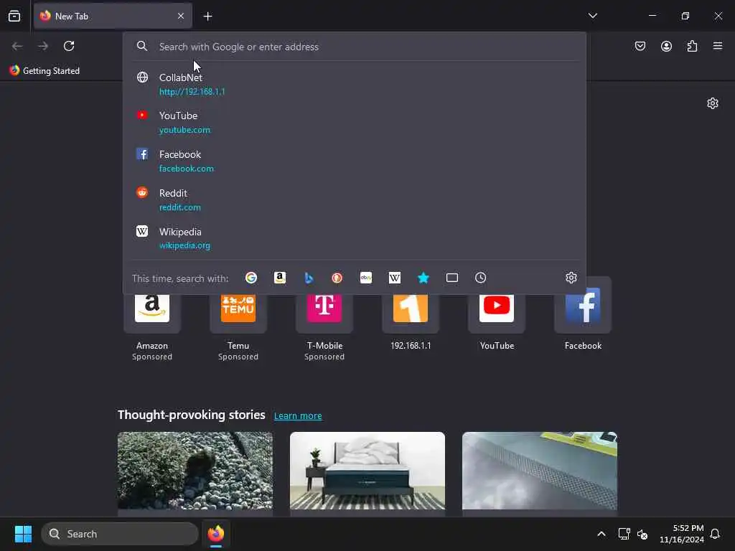This screenshot has width=735, height=551.
Task: Select CollabNet suggestion in dropdown
Action: pyautogui.click(x=355, y=84)
